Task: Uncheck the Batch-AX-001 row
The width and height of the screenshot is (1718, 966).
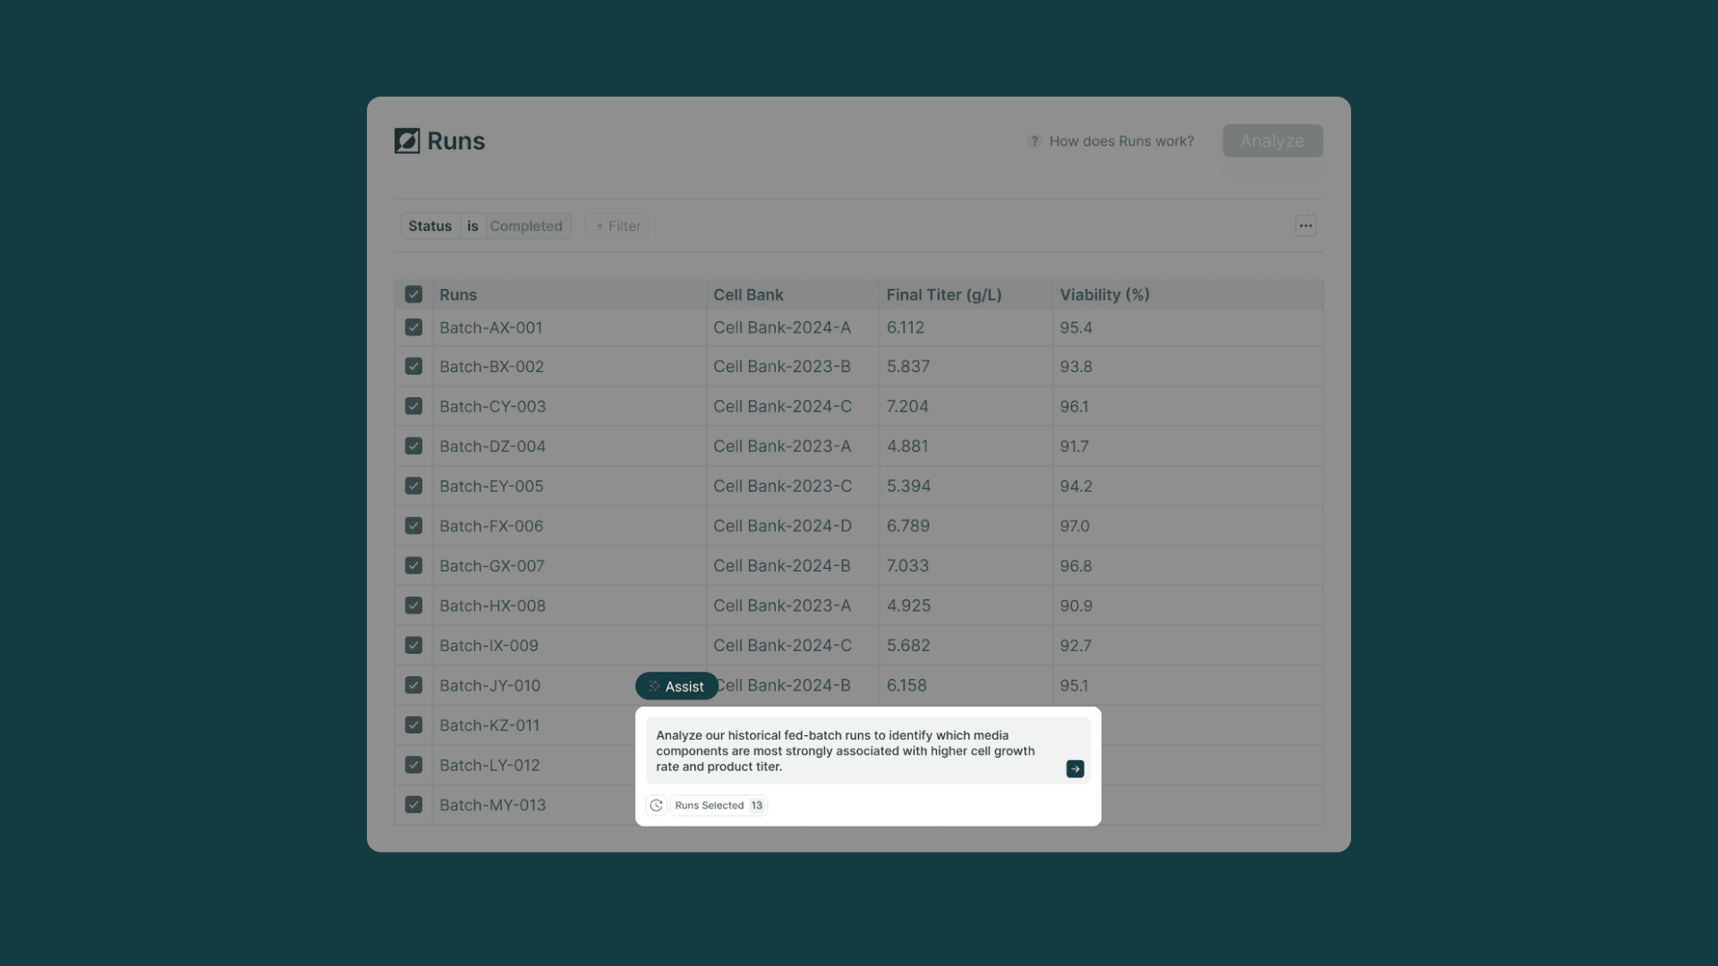Action: [413, 327]
